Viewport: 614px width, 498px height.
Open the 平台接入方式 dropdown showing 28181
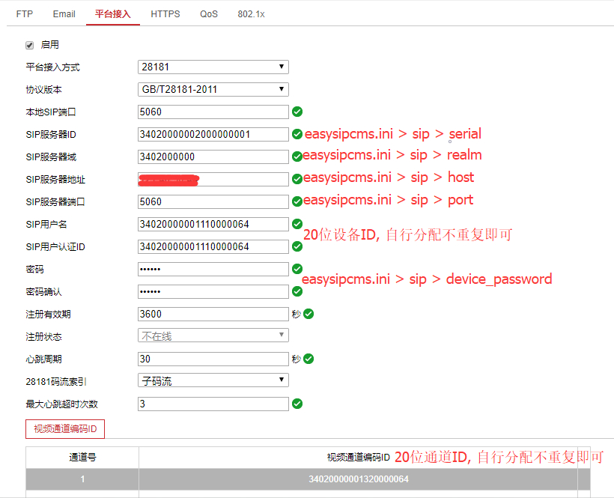(x=212, y=67)
